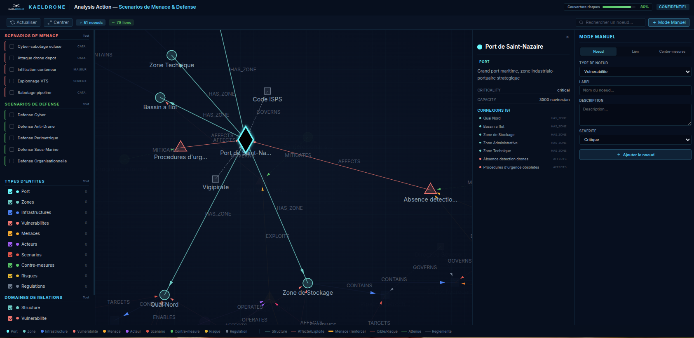Uncheck the Regulations entity type
Image resolution: width=694 pixels, height=338 pixels.
pos(10,286)
